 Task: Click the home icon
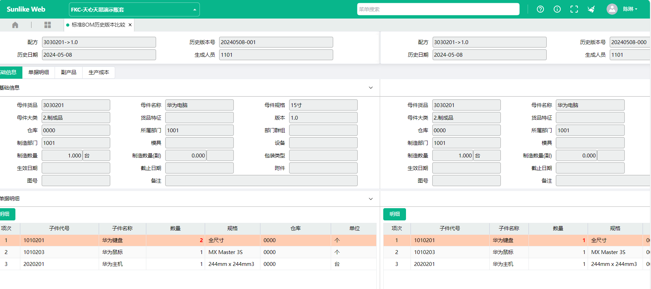pos(15,25)
